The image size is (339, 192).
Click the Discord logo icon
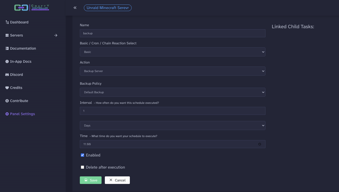pyautogui.click(x=7, y=75)
